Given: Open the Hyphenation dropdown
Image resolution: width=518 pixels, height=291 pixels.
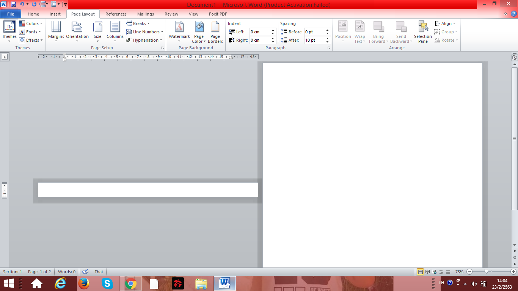Looking at the screenshot, I should tap(144, 40).
